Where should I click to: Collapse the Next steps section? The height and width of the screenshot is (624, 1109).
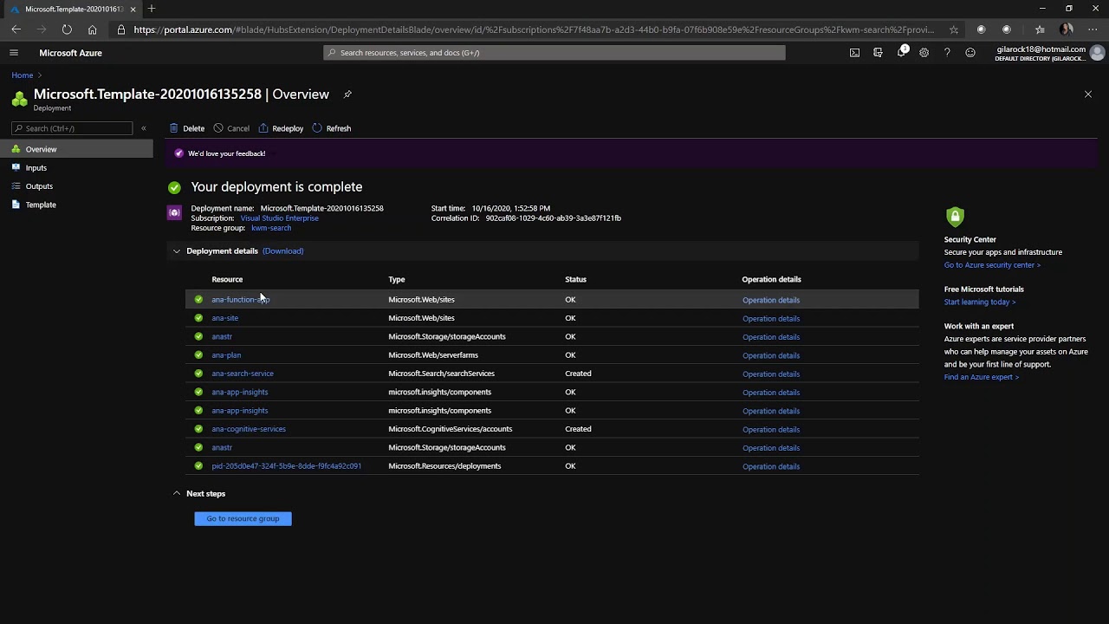[177, 494]
